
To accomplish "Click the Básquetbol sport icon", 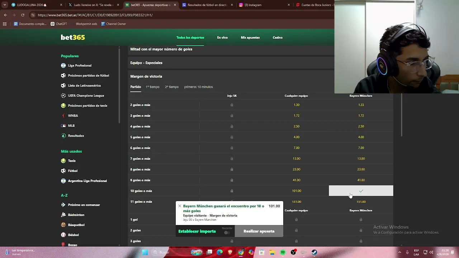I will (x=63, y=225).
